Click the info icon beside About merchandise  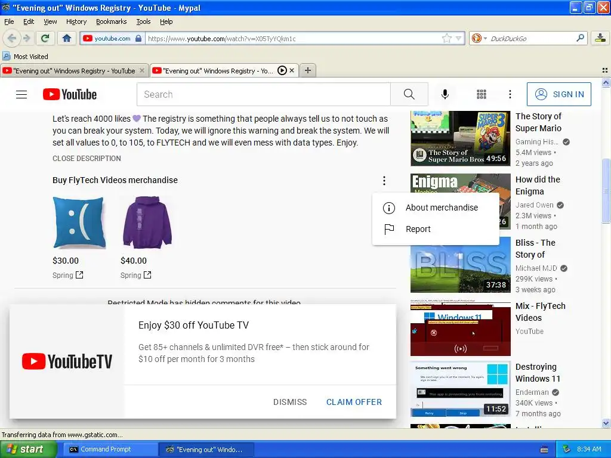click(x=389, y=208)
